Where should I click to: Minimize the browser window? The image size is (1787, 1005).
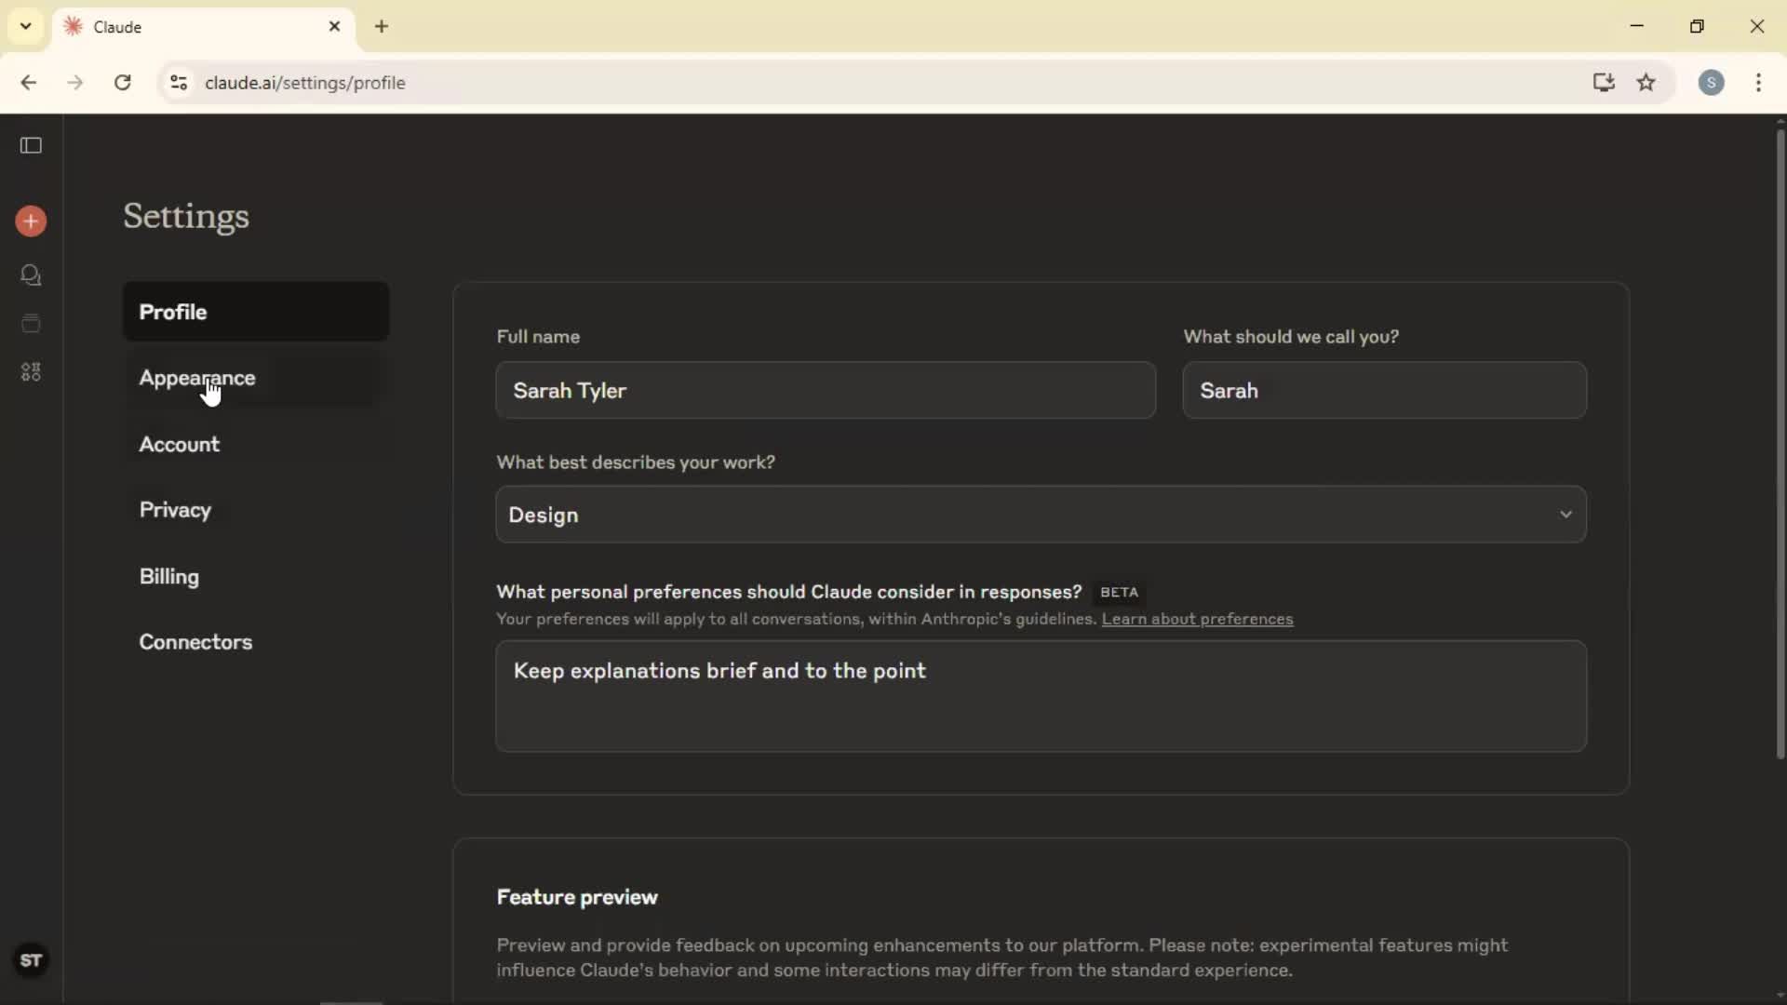pyautogui.click(x=1637, y=26)
